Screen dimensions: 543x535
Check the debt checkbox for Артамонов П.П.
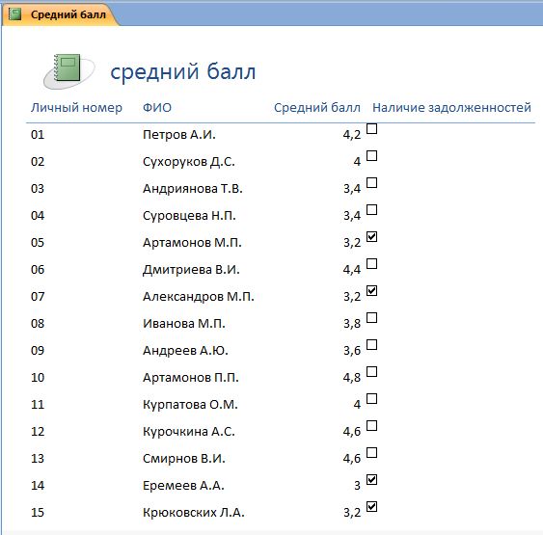[x=371, y=372]
